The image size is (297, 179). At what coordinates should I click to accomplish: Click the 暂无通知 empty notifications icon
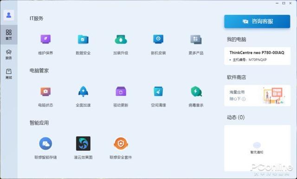point(257,145)
